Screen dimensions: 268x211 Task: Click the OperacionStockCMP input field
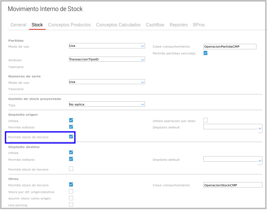coord(232,185)
